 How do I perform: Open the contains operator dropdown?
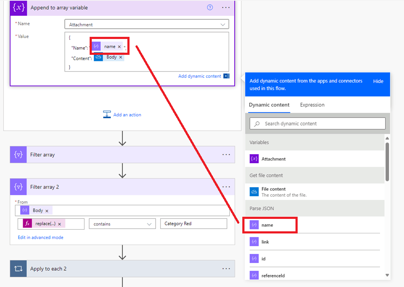[122, 224]
